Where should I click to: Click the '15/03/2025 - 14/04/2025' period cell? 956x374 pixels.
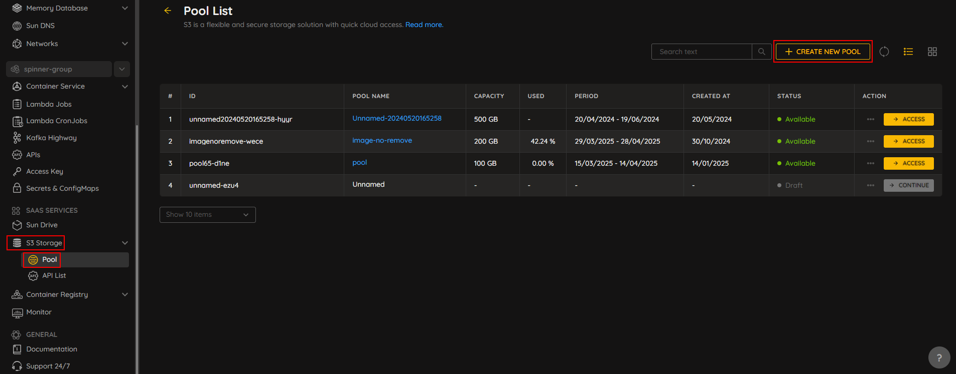616,163
